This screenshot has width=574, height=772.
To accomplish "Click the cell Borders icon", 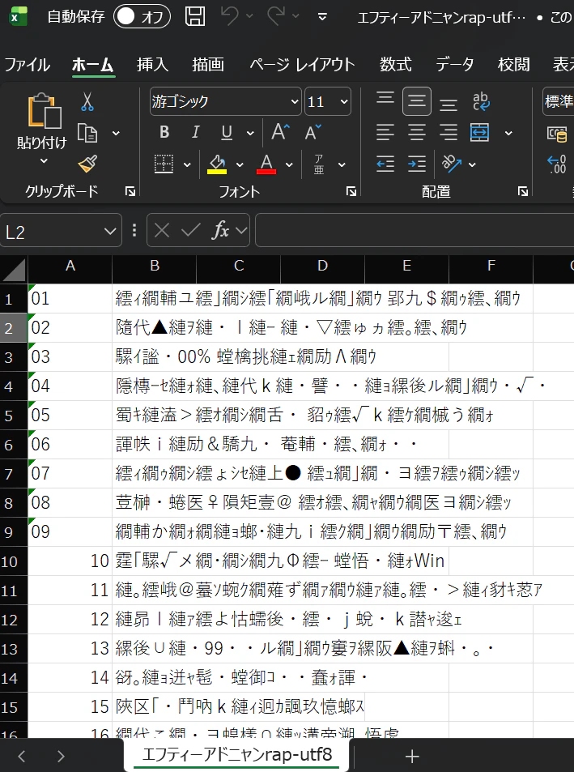I will coord(164,164).
